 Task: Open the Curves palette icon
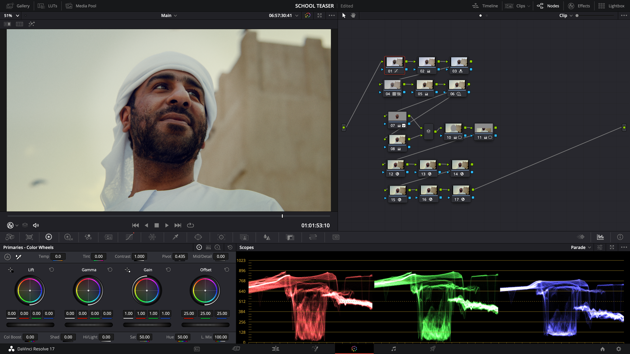pos(129,237)
